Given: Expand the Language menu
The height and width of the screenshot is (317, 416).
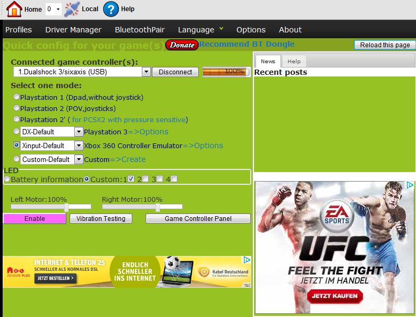Looking at the screenshot, I should [200, 30].
